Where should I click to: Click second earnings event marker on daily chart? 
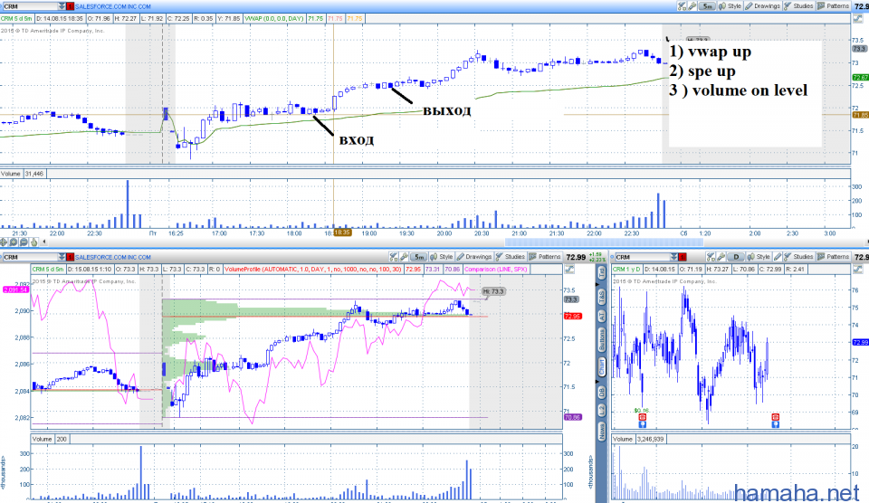(776, 417)
